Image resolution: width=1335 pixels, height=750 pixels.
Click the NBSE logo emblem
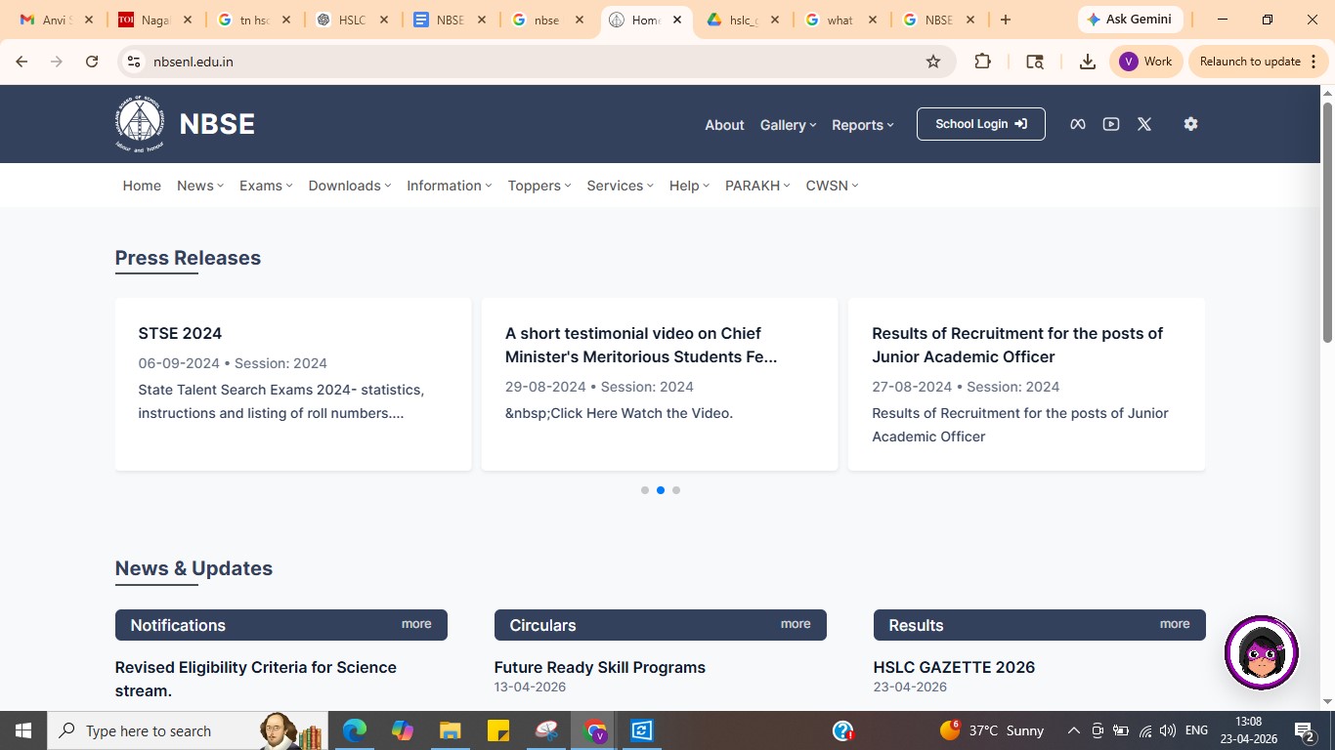(x=139, y=124)
